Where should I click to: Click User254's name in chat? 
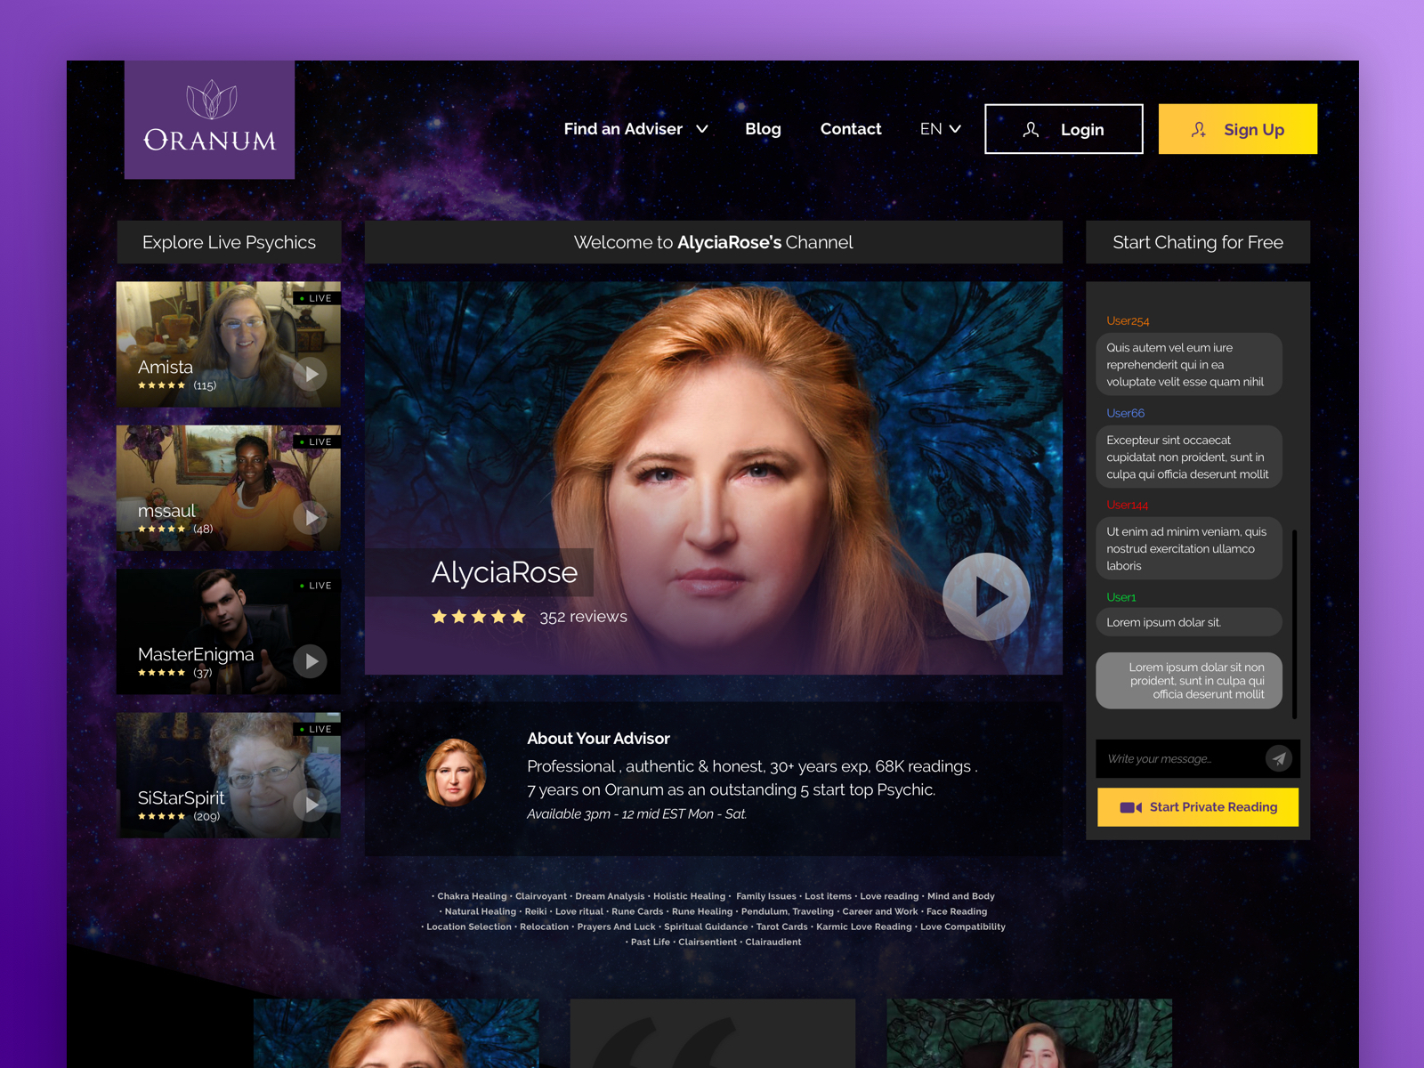[x=1128, y=321]
